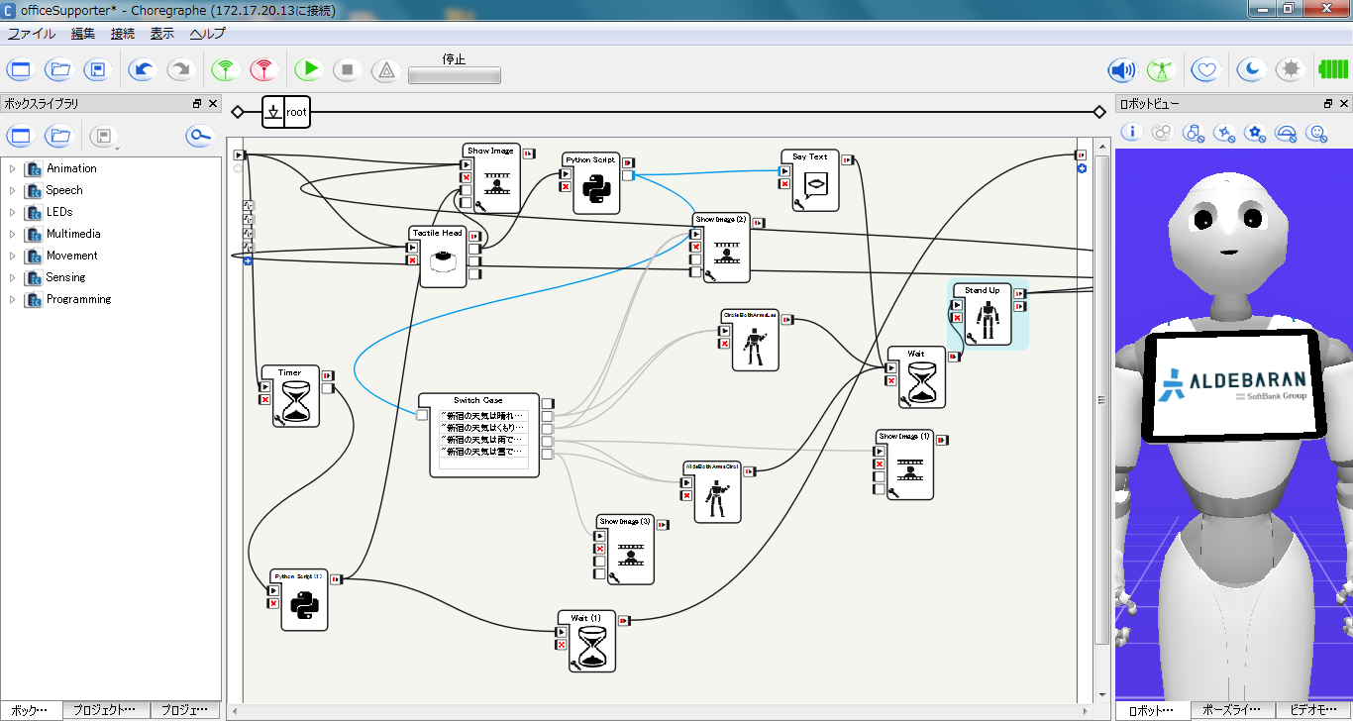Switch to the ポーズライ… tab
This screenshot has height=721, width=1353.
pos(1233,710)
